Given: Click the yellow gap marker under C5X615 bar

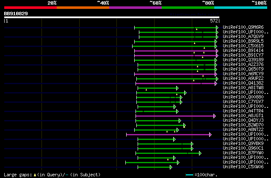Looking at the screenshot, I should [x=204, y=48].
